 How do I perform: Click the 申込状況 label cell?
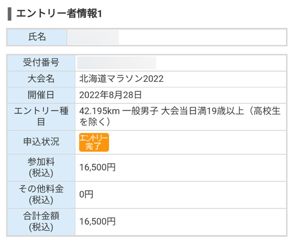[x=41, y=142]
